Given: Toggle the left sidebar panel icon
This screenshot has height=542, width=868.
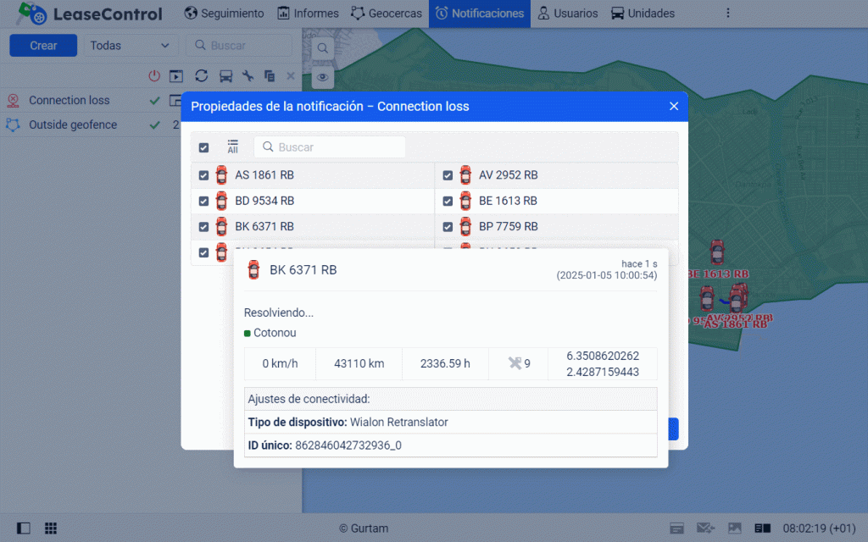Looking at the screenshot, I should 24,528.
